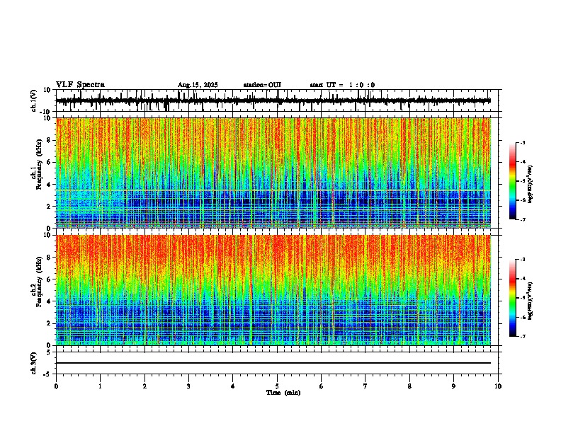Viewport: 561px width, 433px height.
Task: Click the log(PSD) label beside ch.1 color bar
Action: [x=530, y=185]
